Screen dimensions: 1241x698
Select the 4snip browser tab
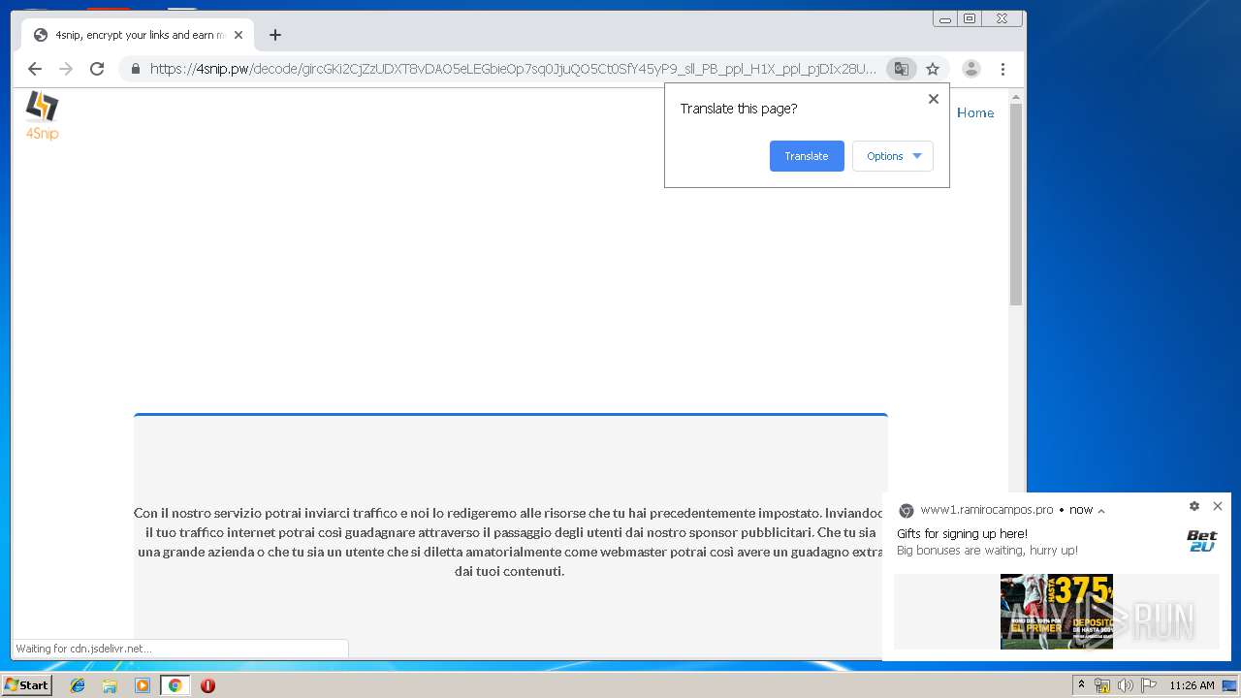(x=138, y=35)
